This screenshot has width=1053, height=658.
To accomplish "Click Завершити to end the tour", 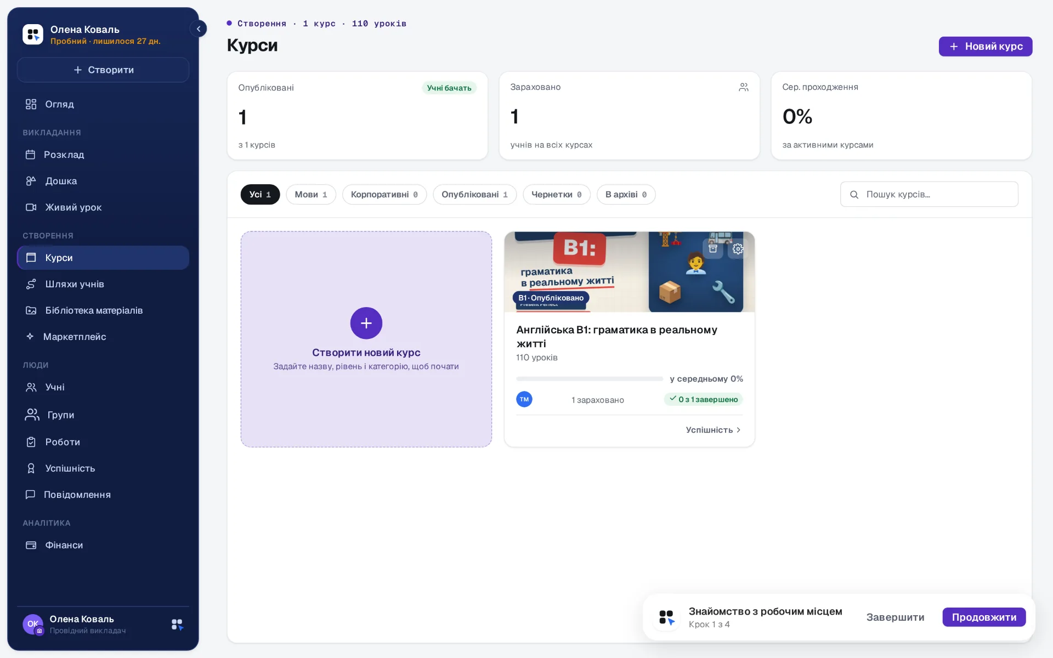I will 895,617.
